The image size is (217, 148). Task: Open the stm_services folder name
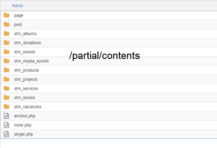tap(26, 88)
